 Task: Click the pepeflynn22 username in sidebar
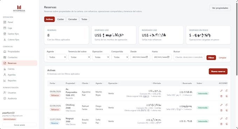[x=8, y=113]
